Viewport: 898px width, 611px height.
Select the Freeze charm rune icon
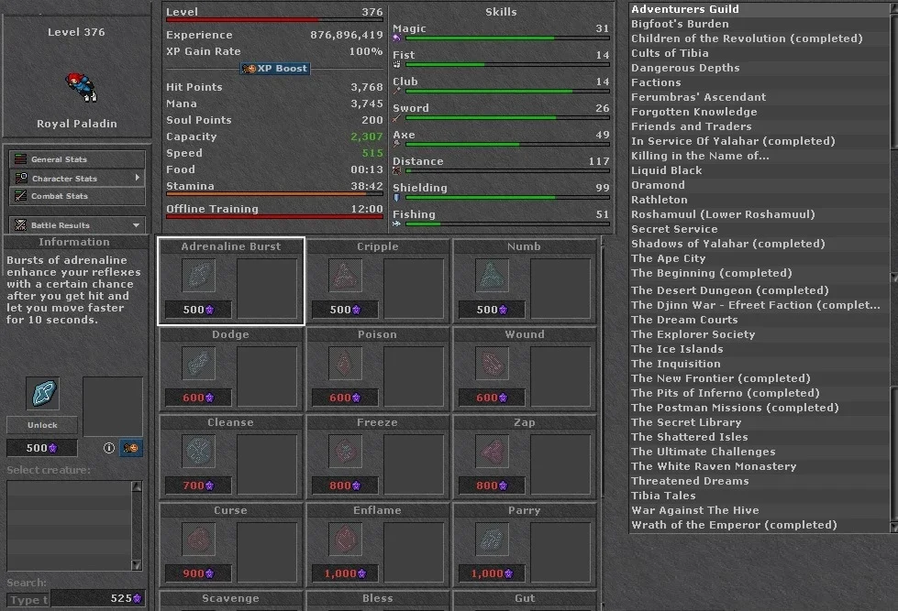[345, 452]
